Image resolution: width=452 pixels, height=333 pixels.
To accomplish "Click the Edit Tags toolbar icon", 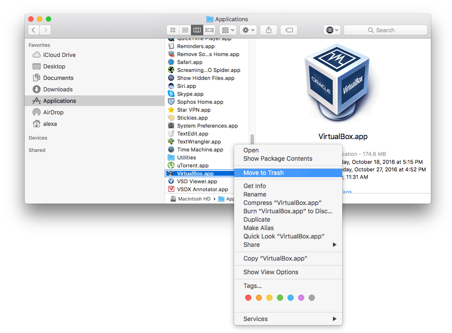I will coord(289,30).
